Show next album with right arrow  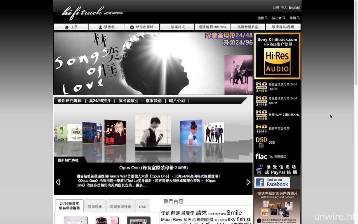click(248, 182)
